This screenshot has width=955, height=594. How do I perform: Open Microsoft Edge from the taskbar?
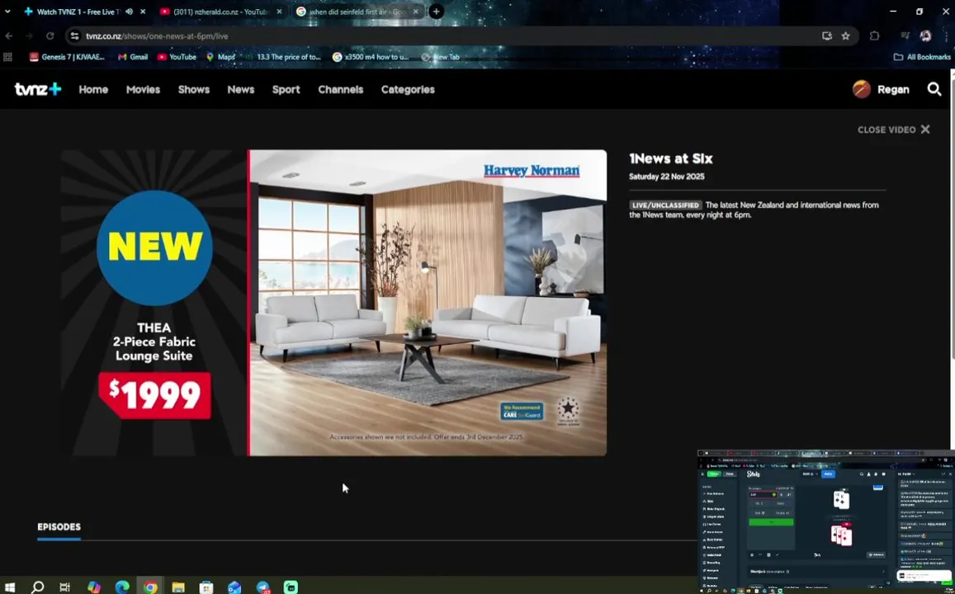coord(122,587)
